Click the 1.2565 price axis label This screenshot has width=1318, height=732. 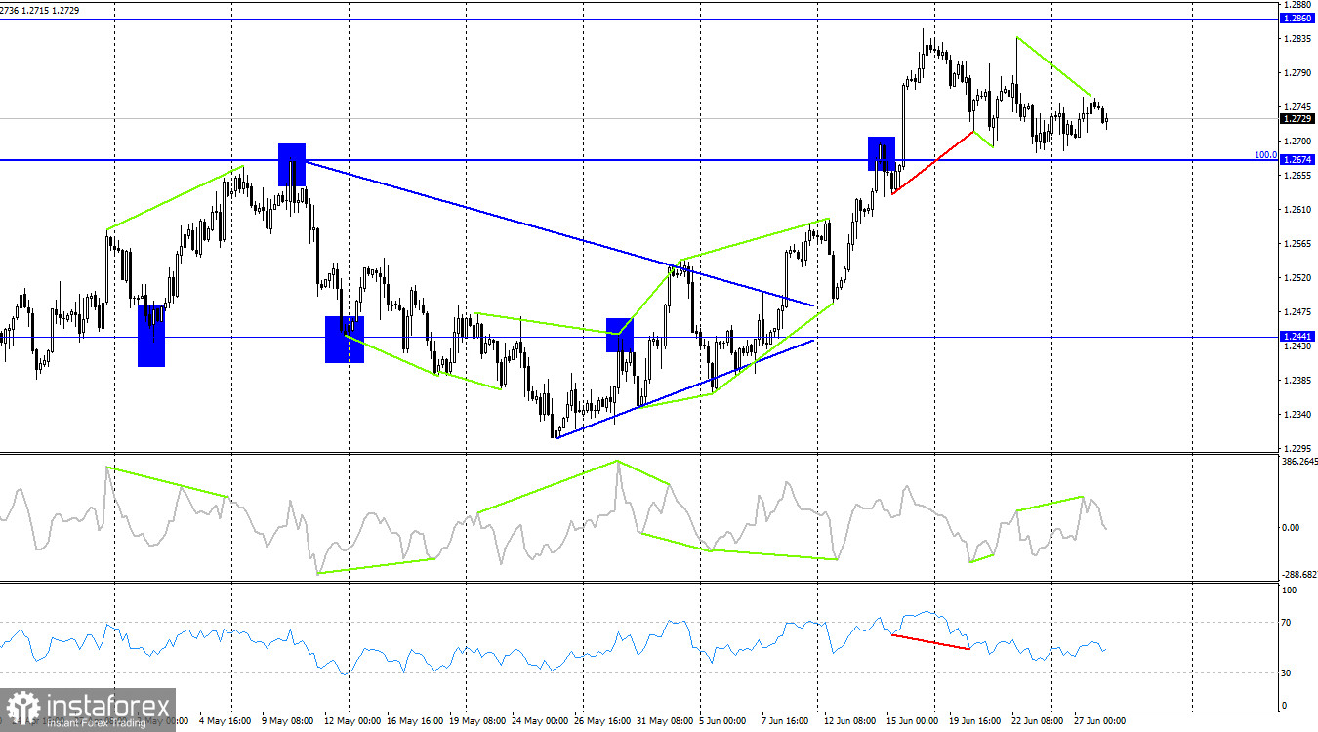1297,244
